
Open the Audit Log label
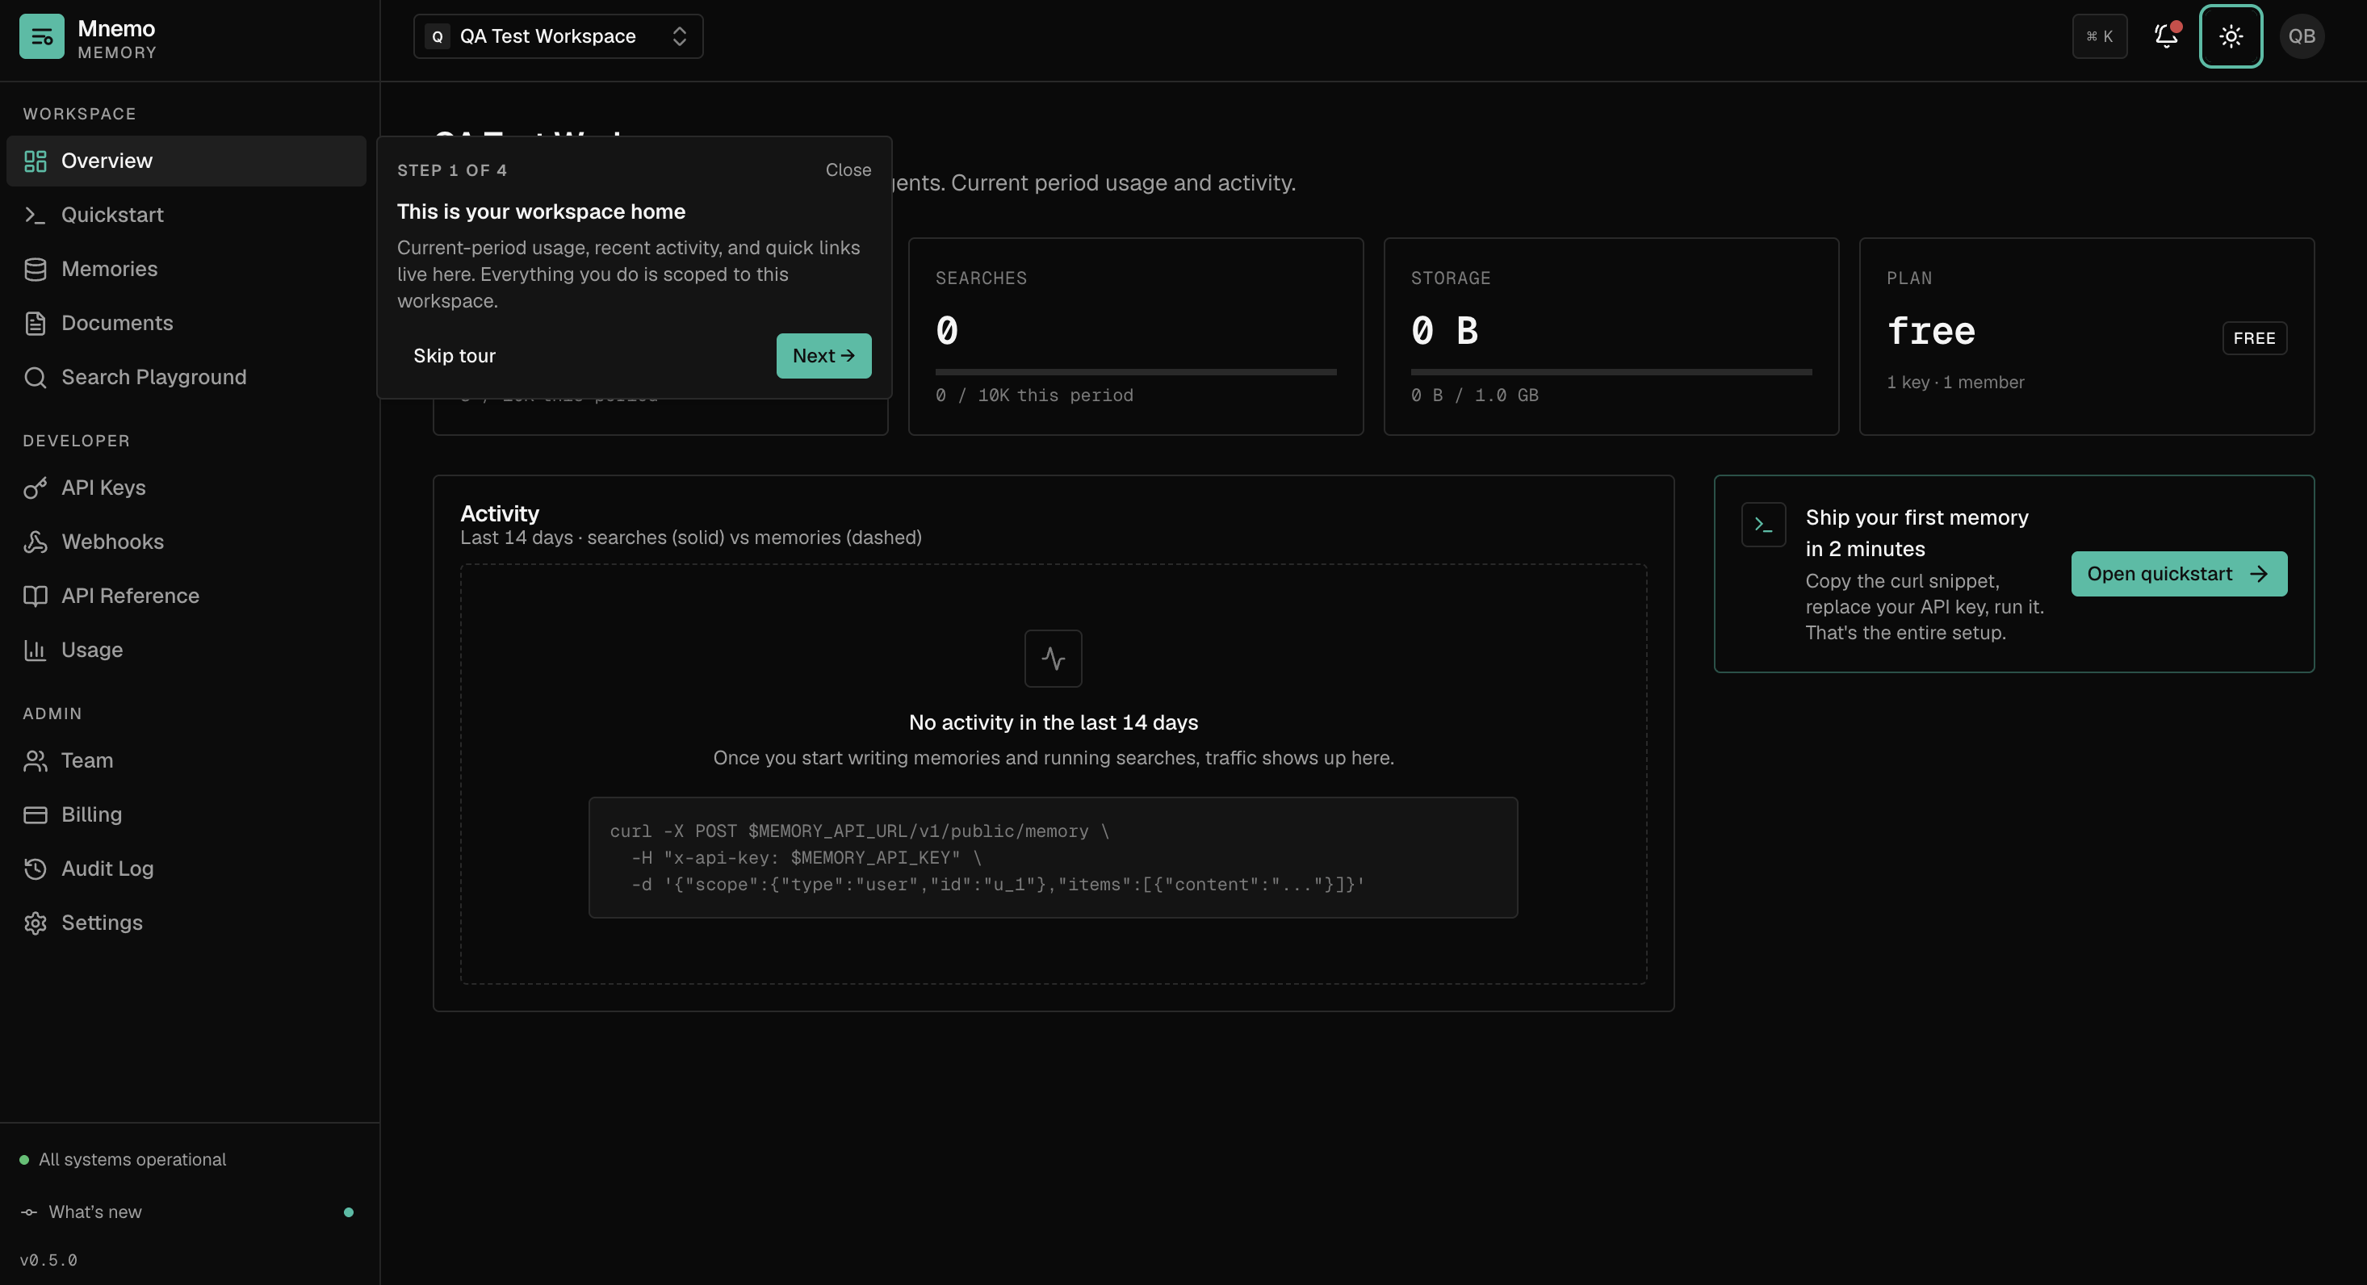pyautogui.click(x=107, y=869)
